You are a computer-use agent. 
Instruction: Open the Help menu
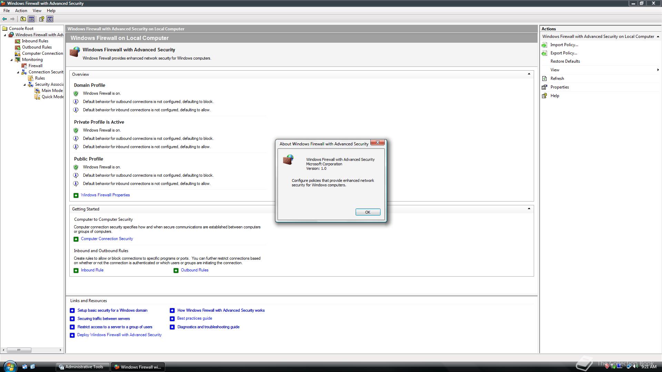51,11
